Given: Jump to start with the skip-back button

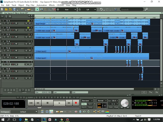Looking at the screenshot, I should [x=31, y=103].
